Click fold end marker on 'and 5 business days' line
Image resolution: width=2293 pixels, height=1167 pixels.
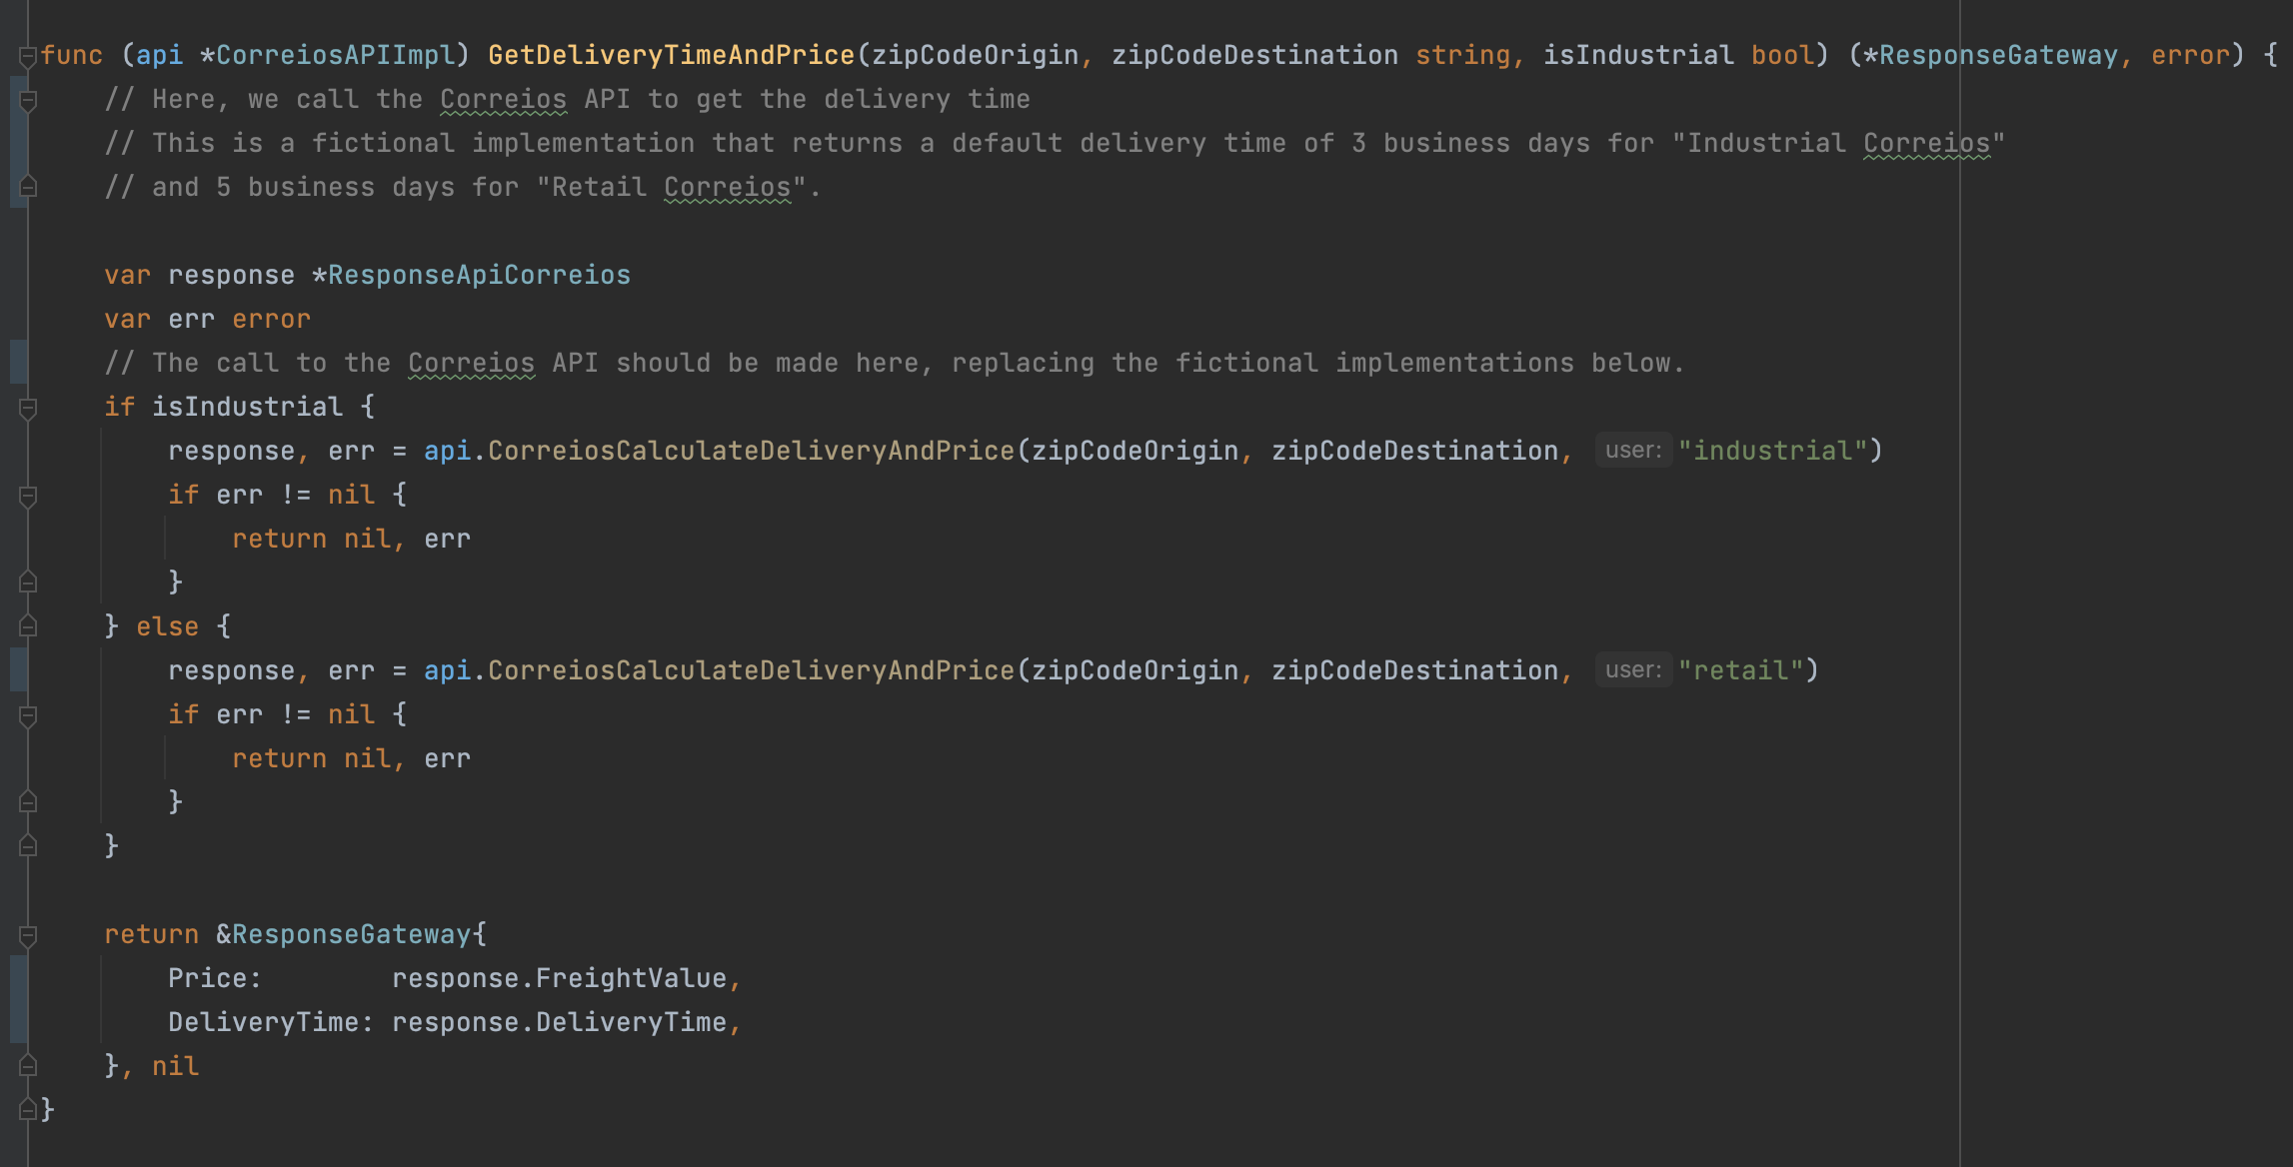click(28, 187)
